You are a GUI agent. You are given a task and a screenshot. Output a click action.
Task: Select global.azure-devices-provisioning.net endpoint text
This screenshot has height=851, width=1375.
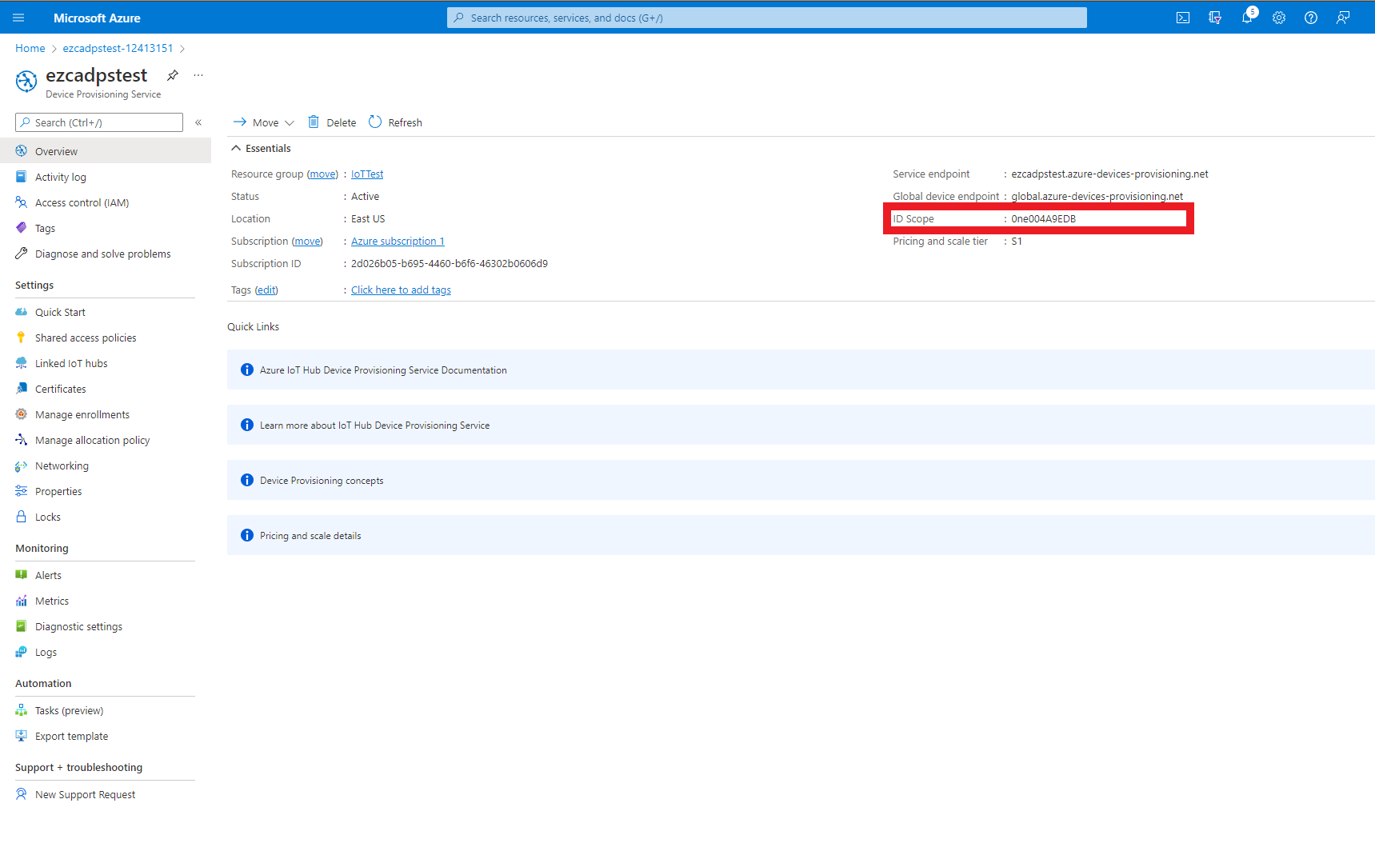coord(1097,196)
